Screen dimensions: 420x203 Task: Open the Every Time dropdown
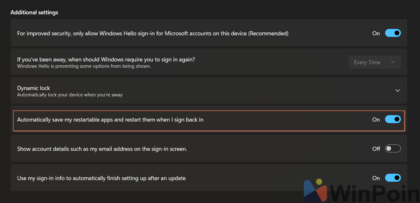375,62
